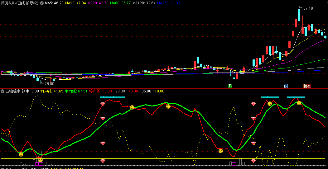Click the tallest cyan candle at 57.19
The height and width of the screenshot is (169, 328).
pos(299,15)
